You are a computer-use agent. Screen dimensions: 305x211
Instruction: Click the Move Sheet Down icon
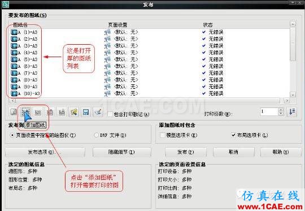62,112
